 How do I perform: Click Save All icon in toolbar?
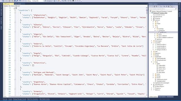tap(17, 1)
